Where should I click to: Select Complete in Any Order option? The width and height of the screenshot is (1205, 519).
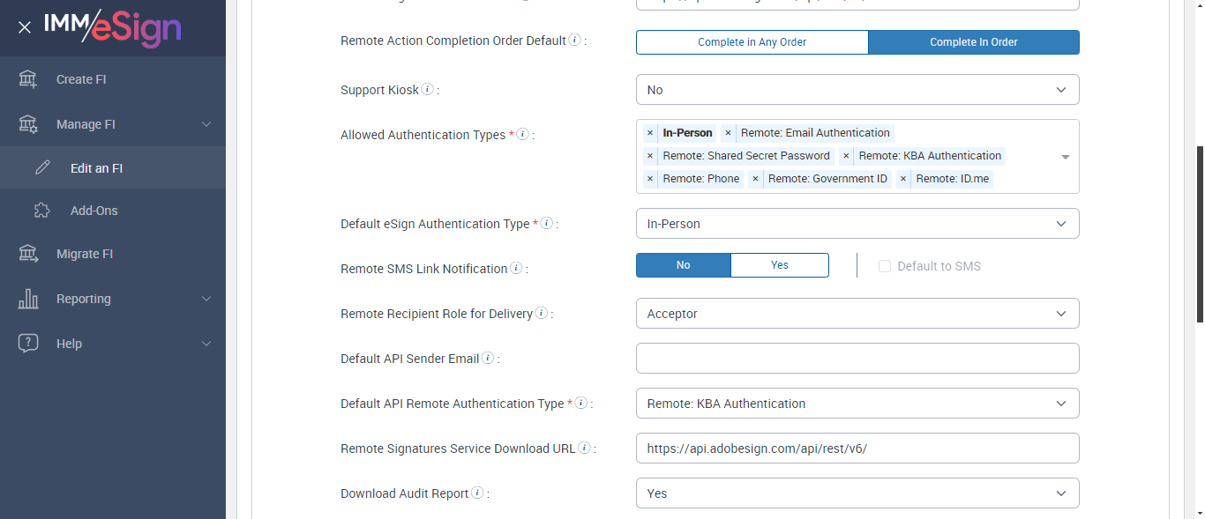752,42
